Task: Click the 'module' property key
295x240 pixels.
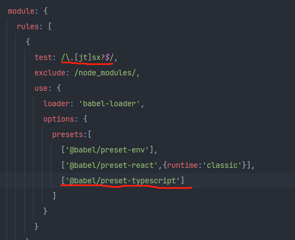Action: click(x=21, y=11)
